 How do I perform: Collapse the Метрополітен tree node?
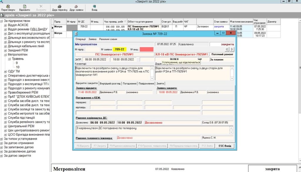click(x=5, y=54)
